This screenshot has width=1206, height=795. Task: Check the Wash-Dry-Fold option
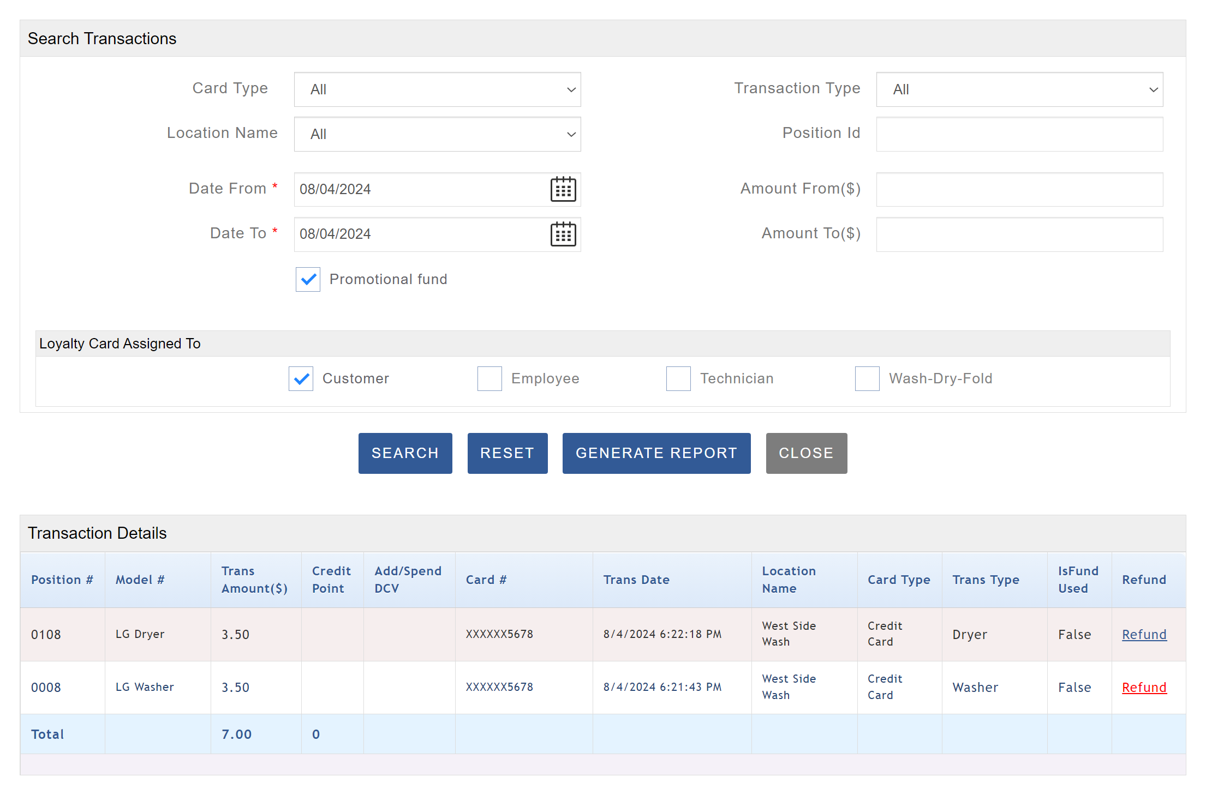(x=867, y=378)
